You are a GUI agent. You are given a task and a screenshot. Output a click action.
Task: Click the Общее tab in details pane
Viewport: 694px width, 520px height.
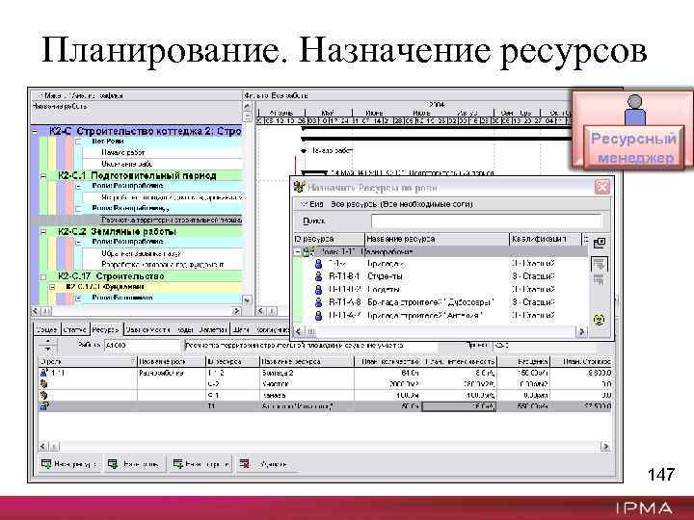tap(46, 330)
